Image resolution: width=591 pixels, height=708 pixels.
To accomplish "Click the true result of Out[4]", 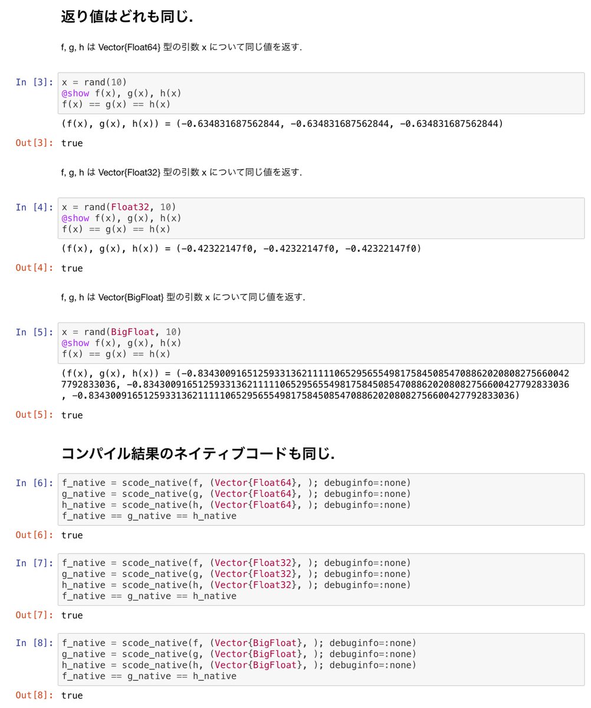I will pyautogui.click(x=72, y=268).
